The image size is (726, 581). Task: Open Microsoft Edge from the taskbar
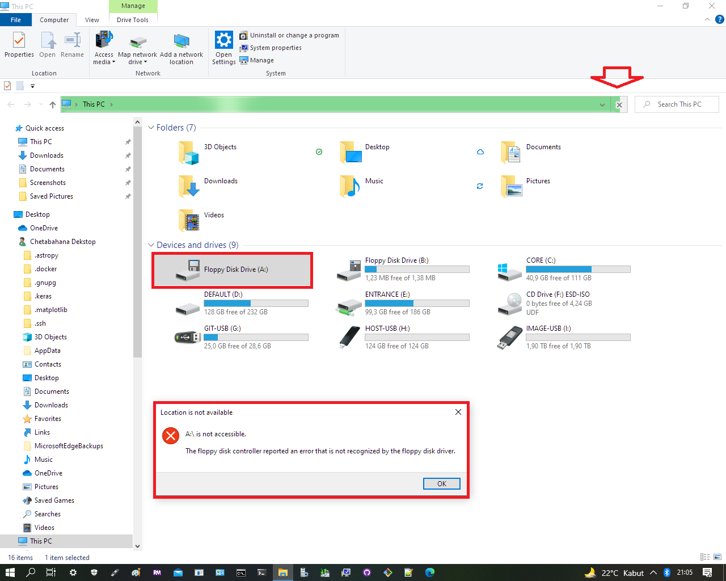pyautogui.click(x=430, y=572)
